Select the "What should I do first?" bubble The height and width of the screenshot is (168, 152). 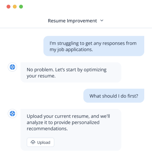pyautogui.click(x=114, y=96)
